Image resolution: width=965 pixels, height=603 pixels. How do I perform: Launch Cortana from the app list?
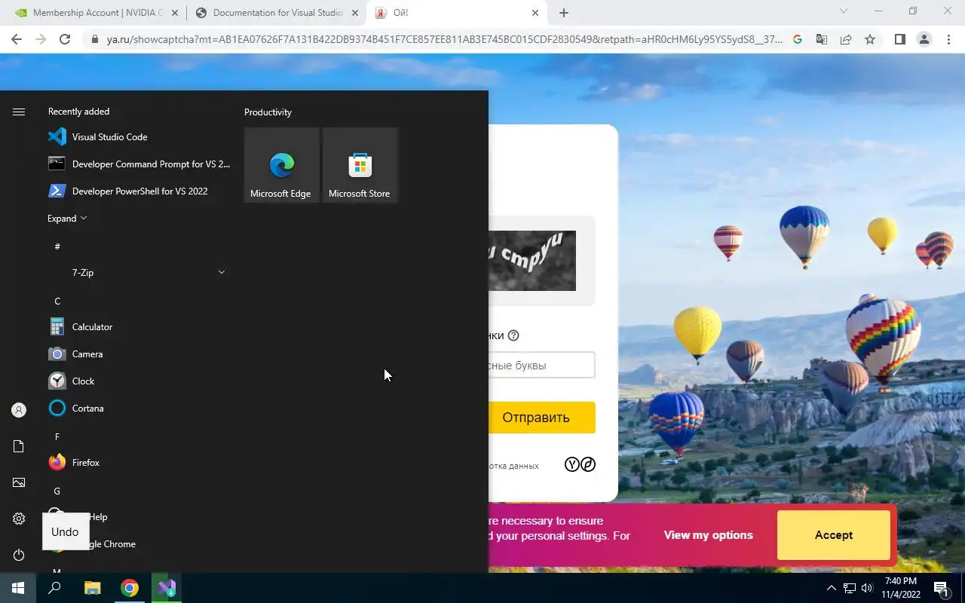[139, 409]
